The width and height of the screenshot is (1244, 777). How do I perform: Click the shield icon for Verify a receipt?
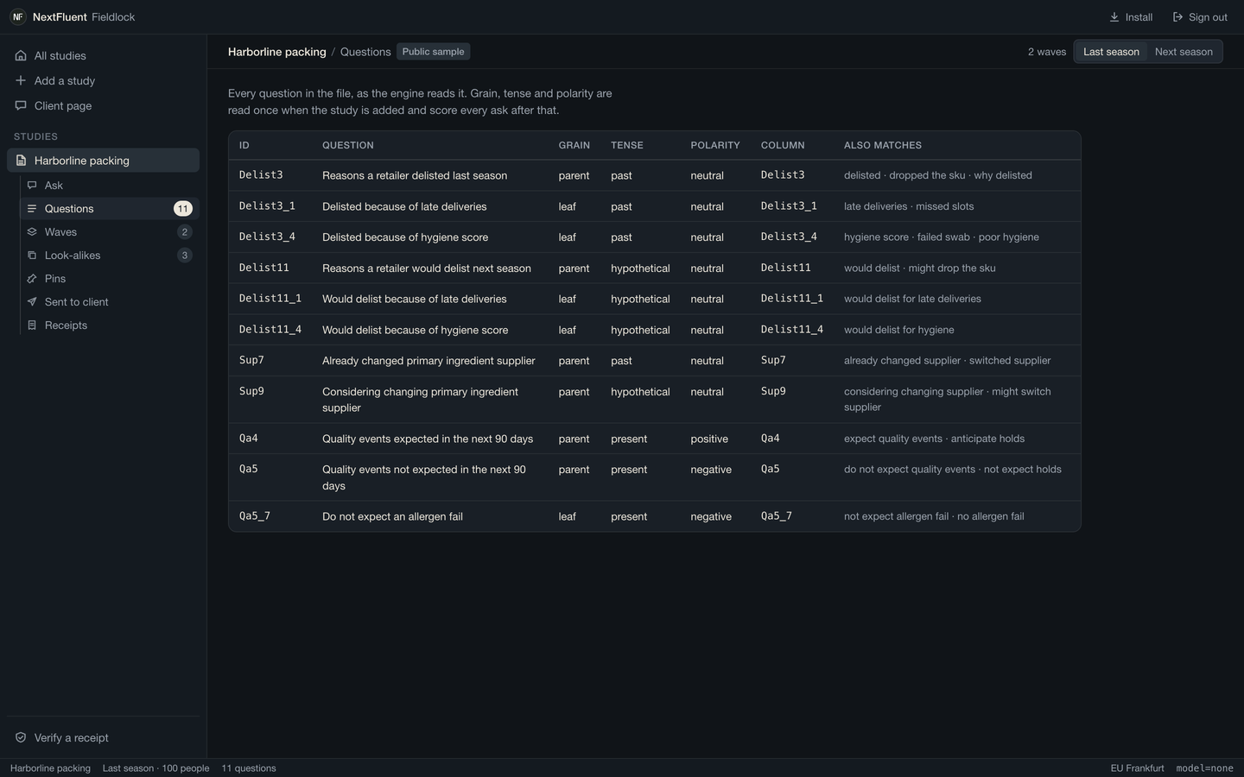coord(21,738)
